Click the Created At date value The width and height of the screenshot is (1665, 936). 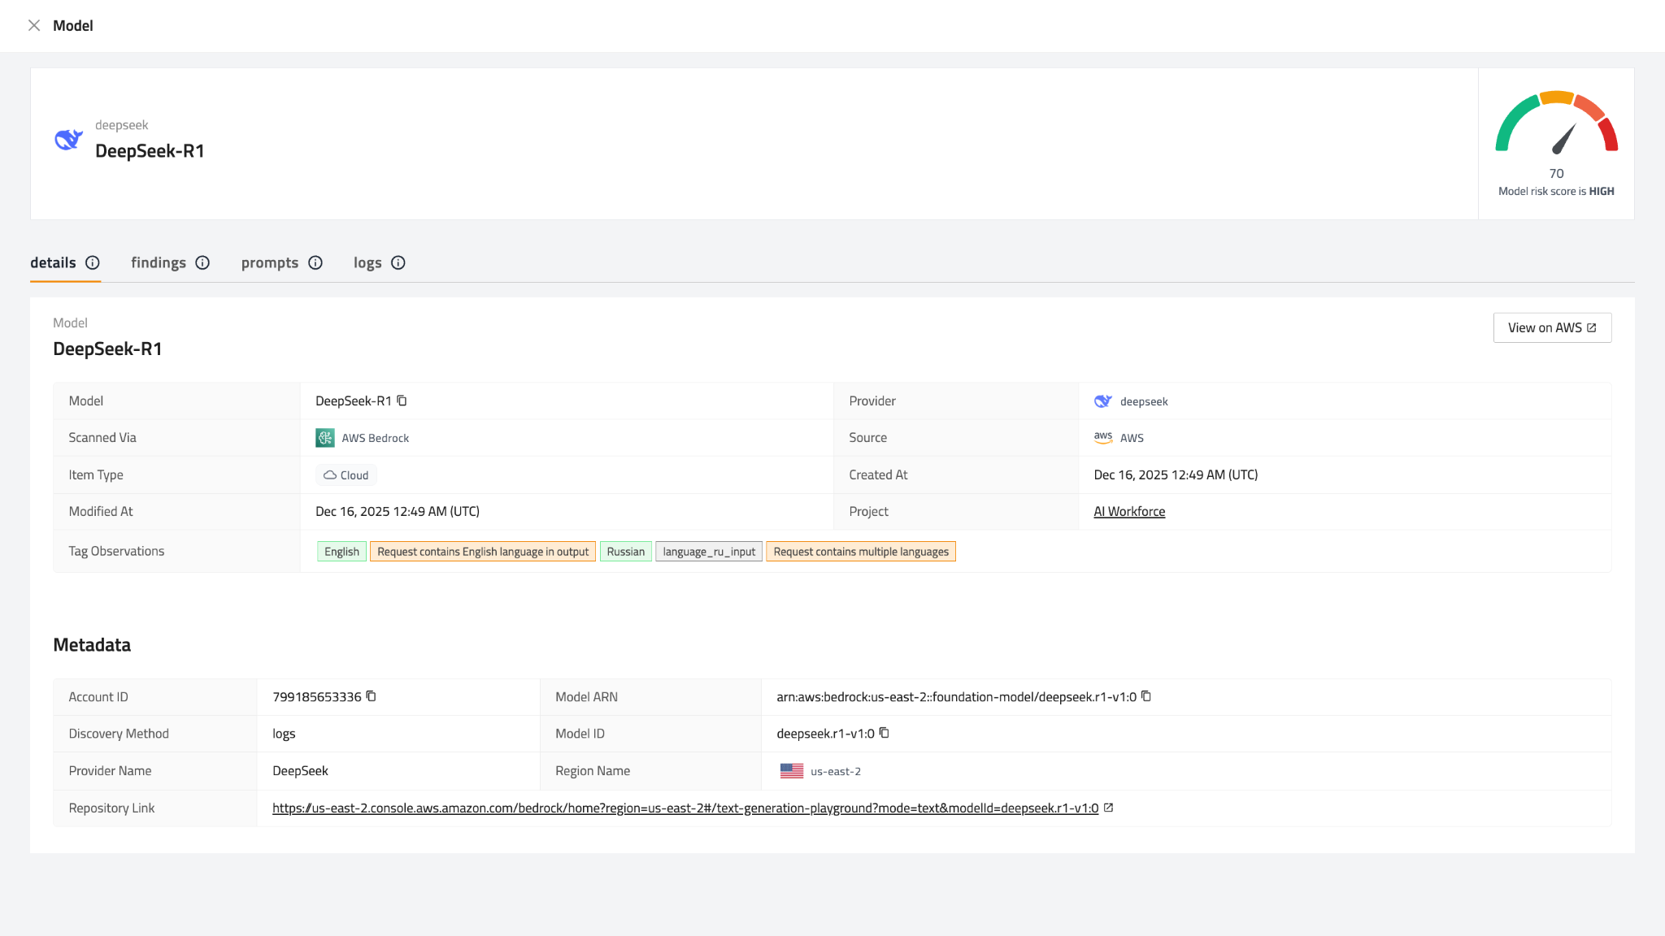point(1176,474)
